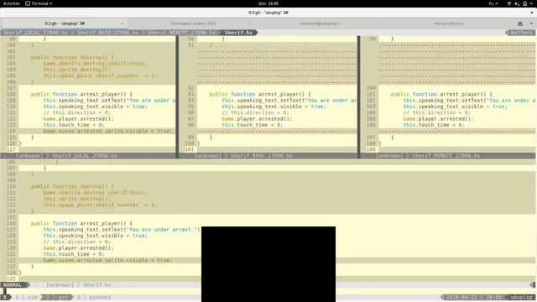Click the [unknown] Sherif.hx bottom status line

coord(79,285)
